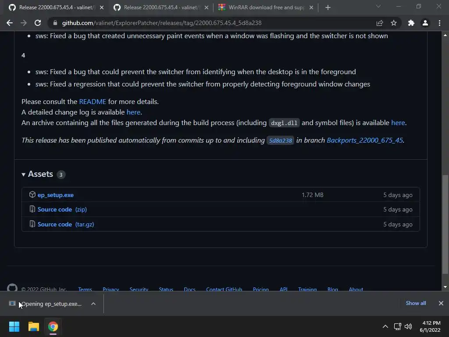
Task: Open a new browser tab
Action: click(328, 7)
